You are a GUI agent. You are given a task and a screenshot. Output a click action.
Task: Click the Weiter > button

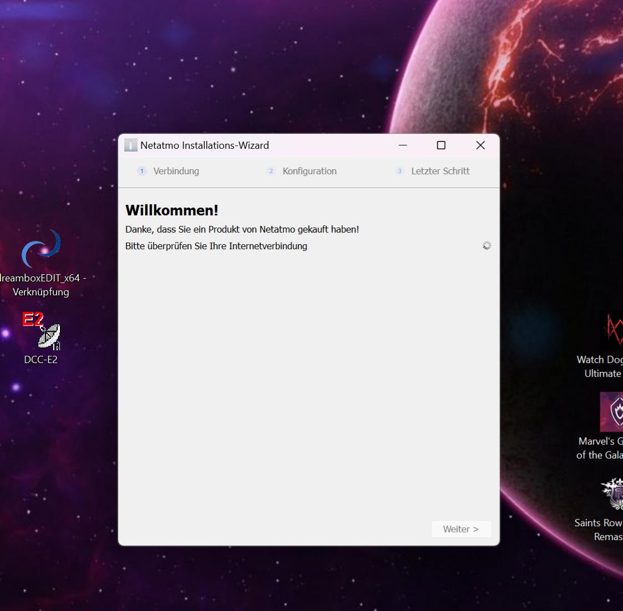click(462, 529)
